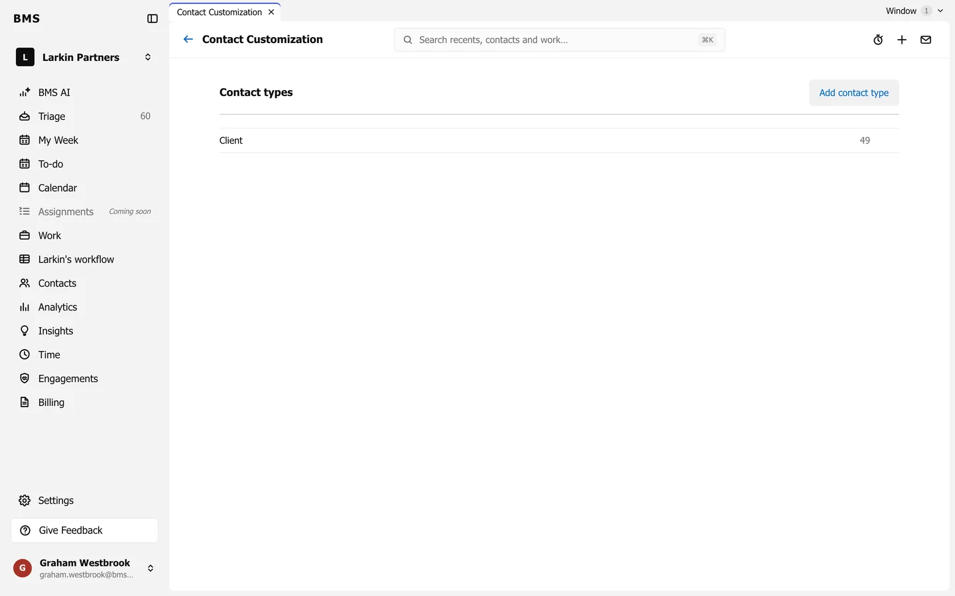This screenshot has height=596, width=955.
Task: Open BMS AI from sidebar
Action: [x=85, y=93]
